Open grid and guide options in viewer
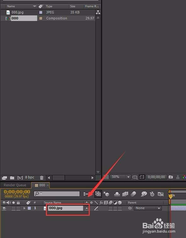This screenshot has height=238, width=186. point(135,177)
